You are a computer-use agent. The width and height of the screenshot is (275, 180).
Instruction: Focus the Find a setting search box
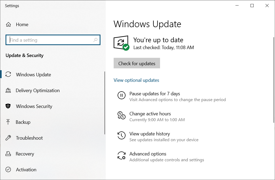coord(50,40)
